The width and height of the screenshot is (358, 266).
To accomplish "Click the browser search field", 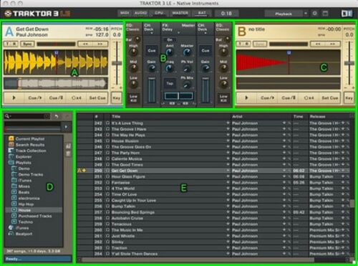I will point(27,116).
